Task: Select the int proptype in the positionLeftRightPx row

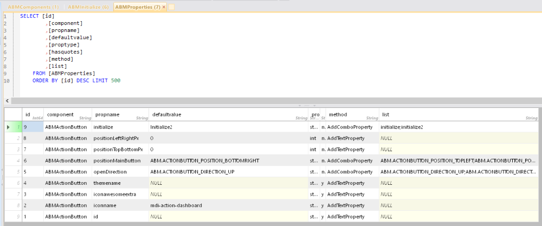Action: pos(314,138)
